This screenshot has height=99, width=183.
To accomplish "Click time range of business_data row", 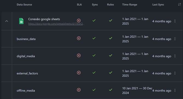I will [x=135, y=39].
